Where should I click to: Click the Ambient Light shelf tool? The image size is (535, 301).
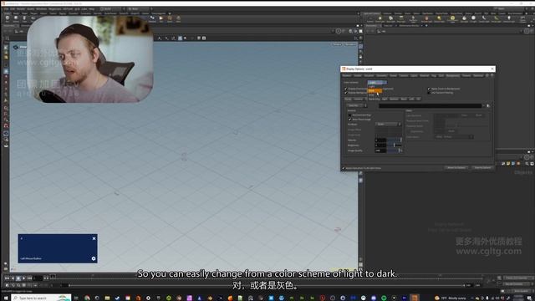(509, 18)
